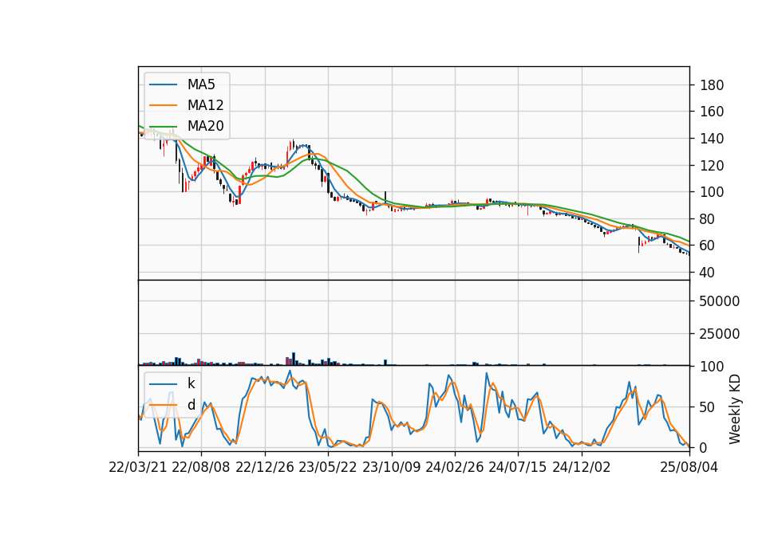This screenshot has width=766, height=550.
Task: Click the 40 price axis tick
Action: point(708,273)
